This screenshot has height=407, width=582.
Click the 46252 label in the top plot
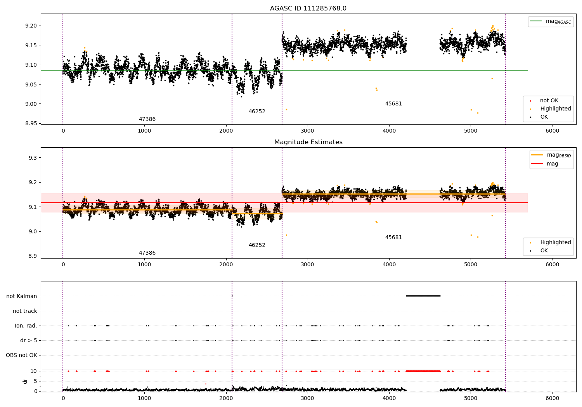pos(257,112)
